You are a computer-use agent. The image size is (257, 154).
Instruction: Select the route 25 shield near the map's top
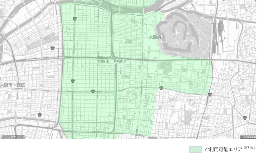(75, 19)
